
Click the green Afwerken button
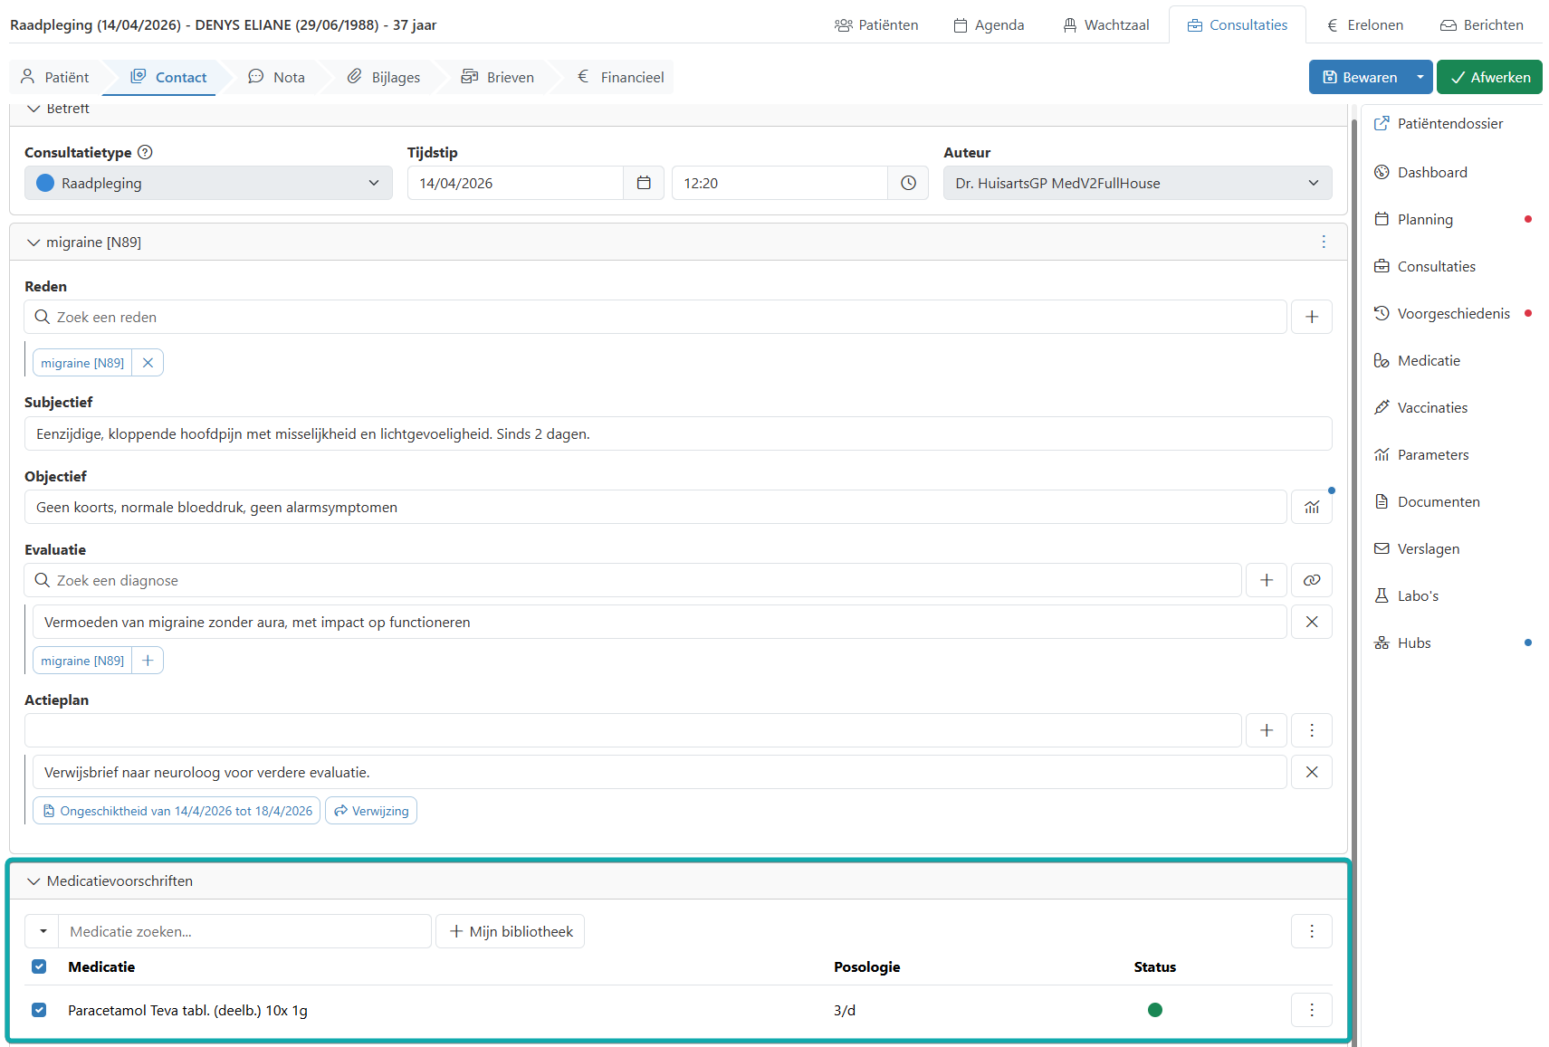(1489, 78)
